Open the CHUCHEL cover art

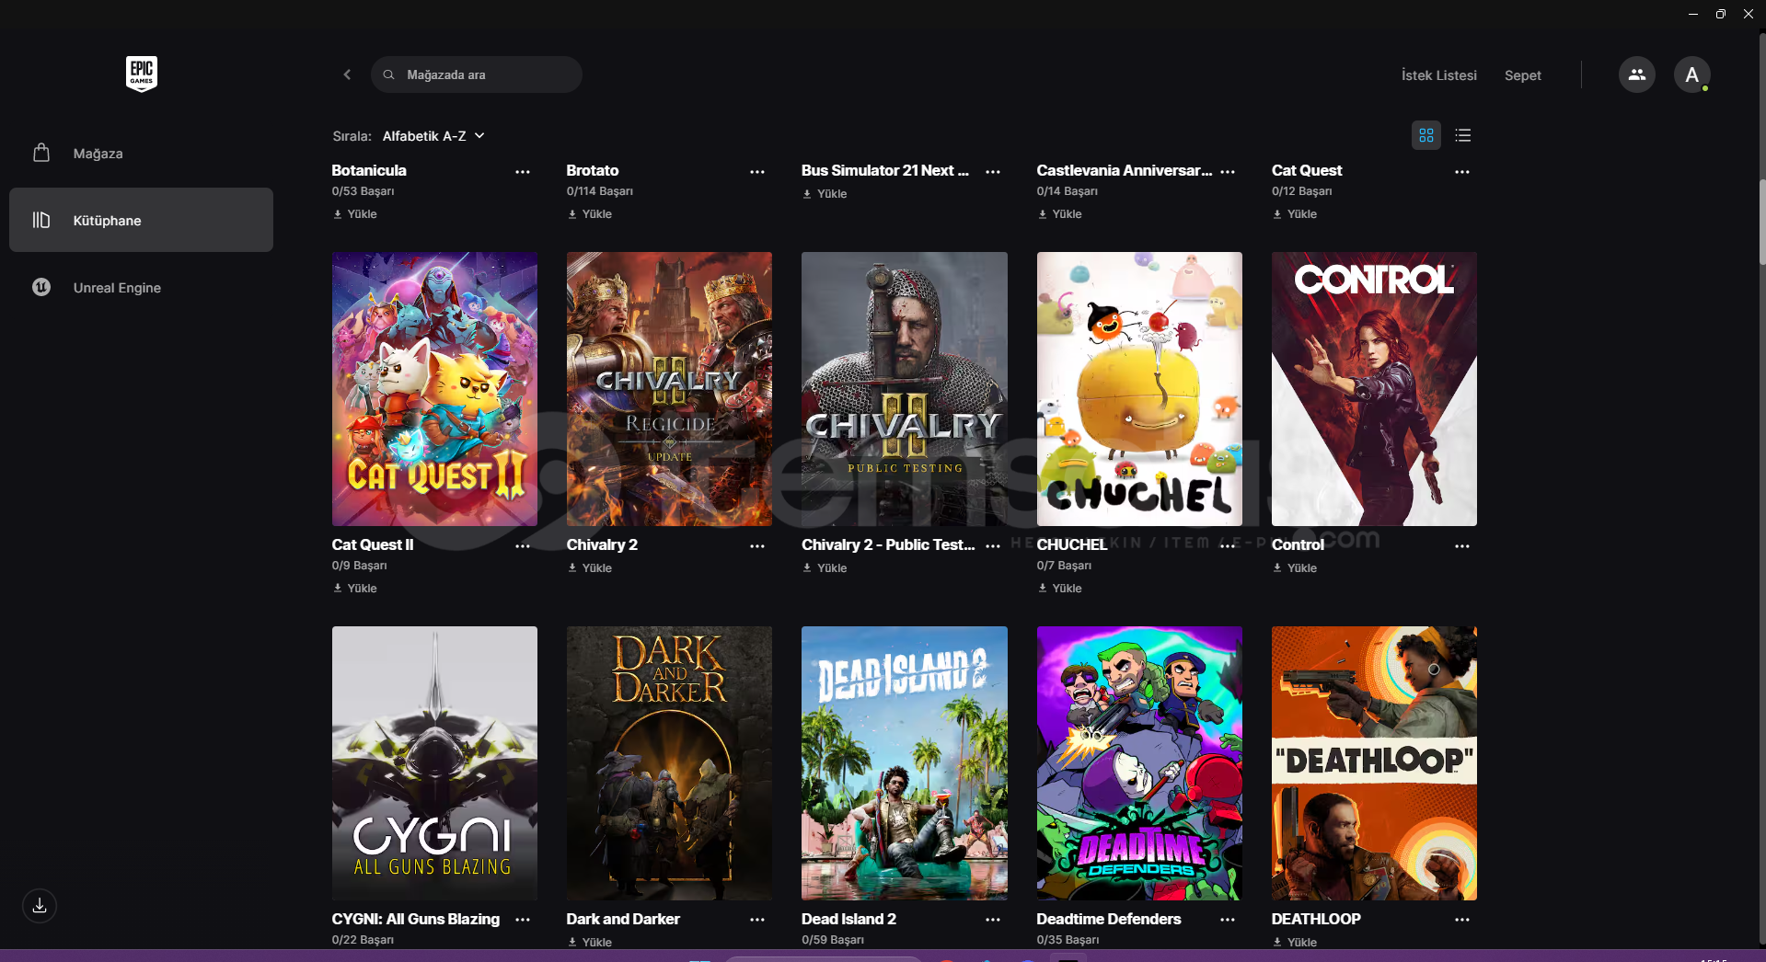coord(1139,389)
